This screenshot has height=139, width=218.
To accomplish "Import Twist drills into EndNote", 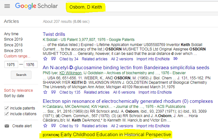I will tap(153, 59).
